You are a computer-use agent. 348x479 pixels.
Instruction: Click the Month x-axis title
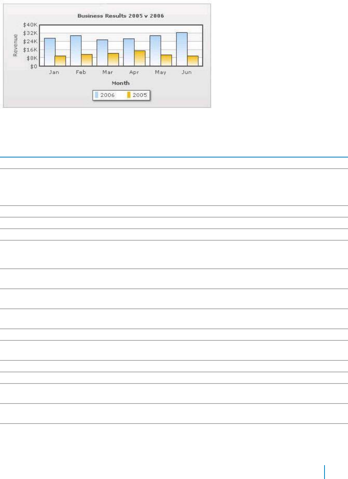[x=120, y=83]
